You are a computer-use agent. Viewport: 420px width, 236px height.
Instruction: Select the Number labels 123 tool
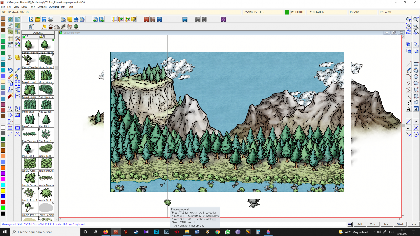tap(409, 102)
